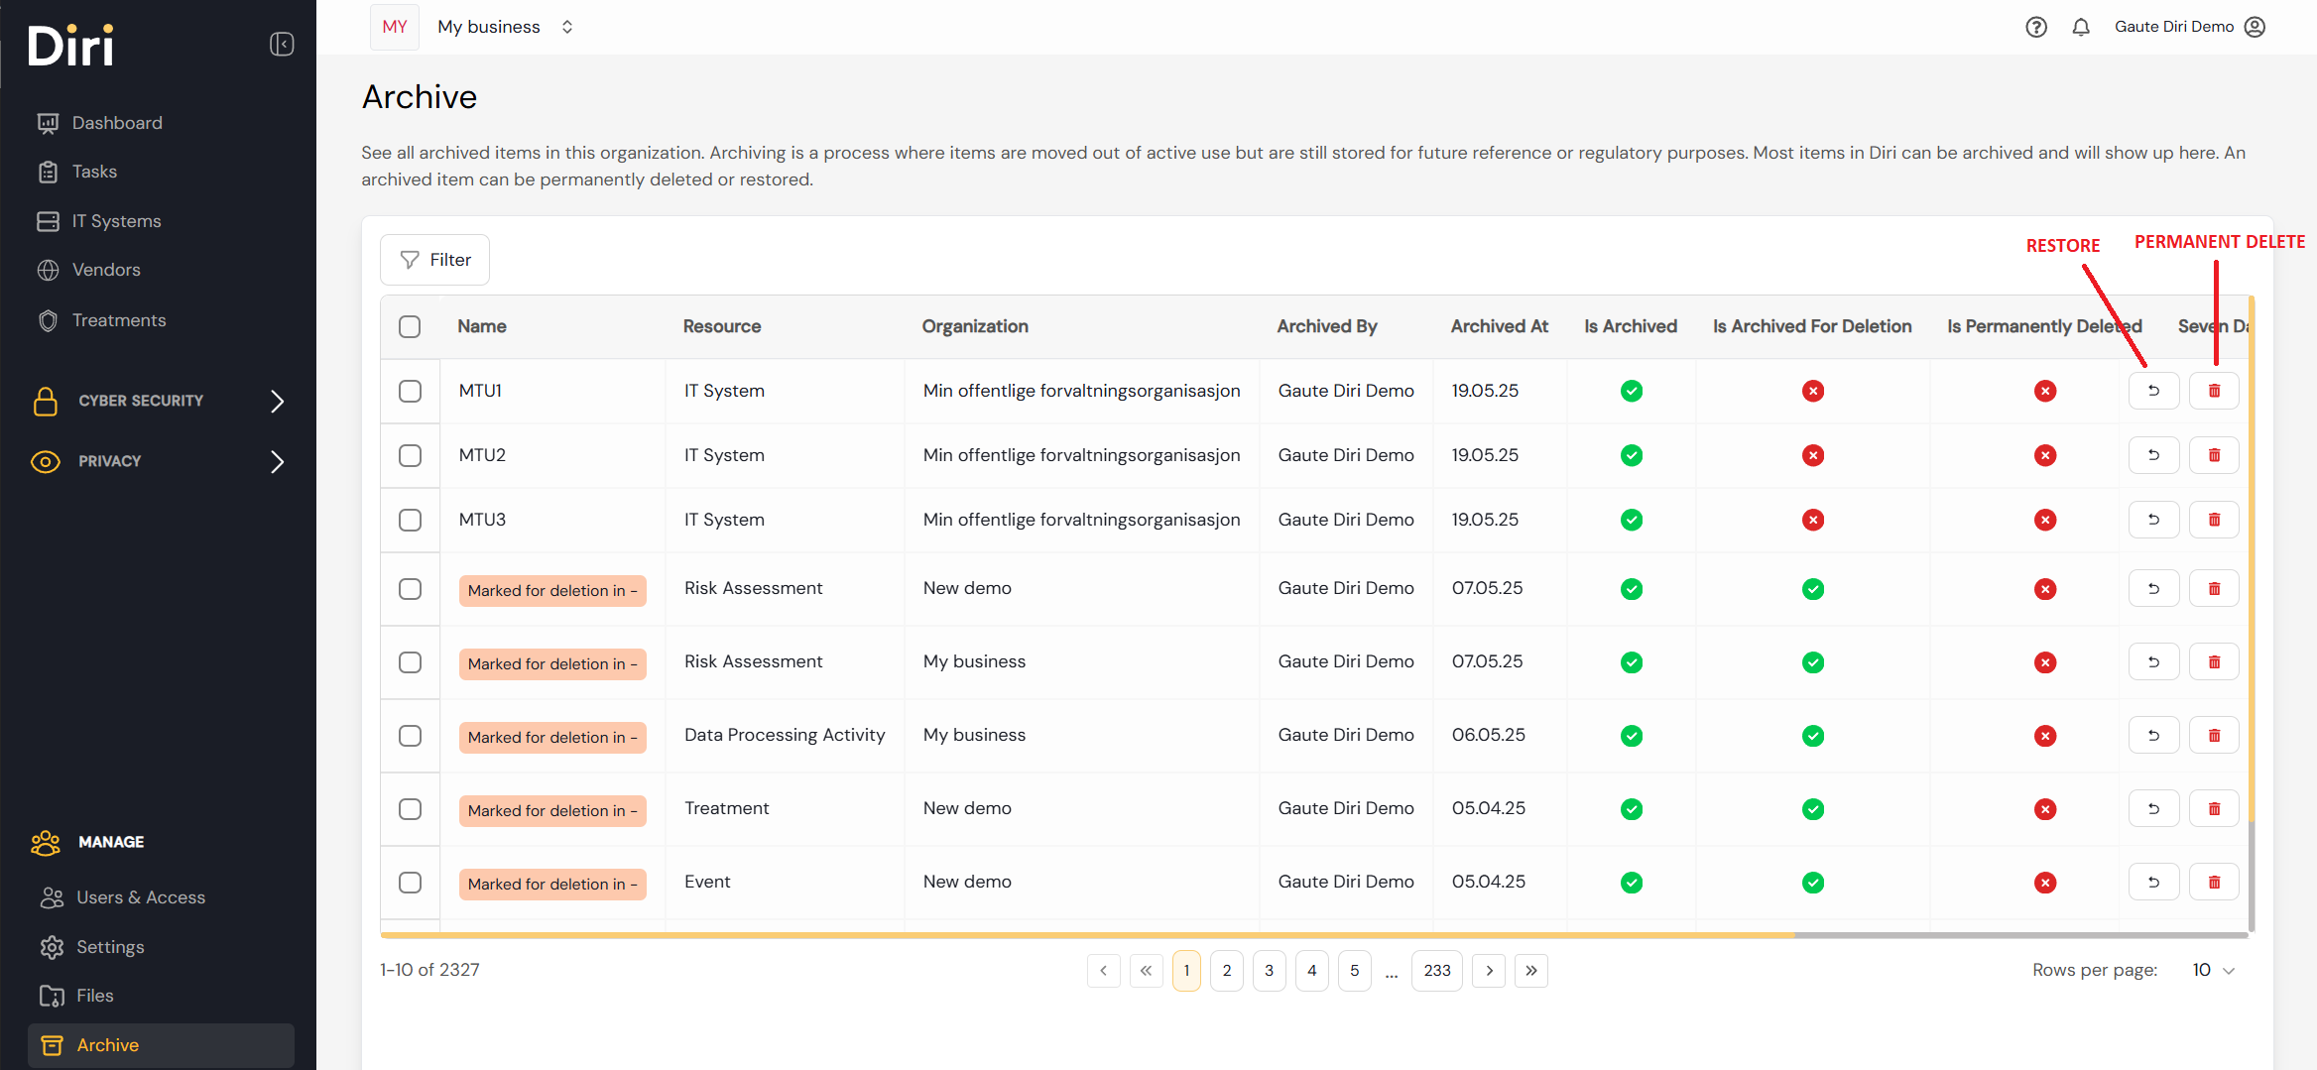Jump to the last page arrow
Screen dimensions: 2317x1070
1531,971
